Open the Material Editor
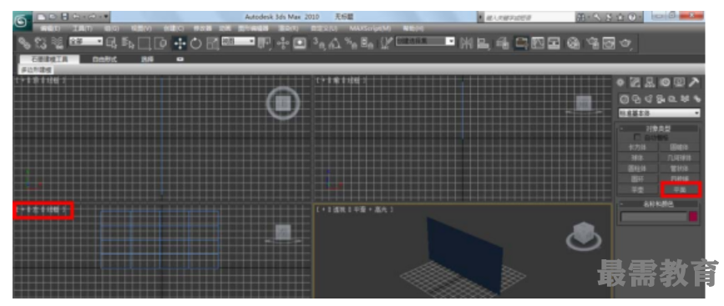This screenshot has height=306, width=724. click(574, 43)
